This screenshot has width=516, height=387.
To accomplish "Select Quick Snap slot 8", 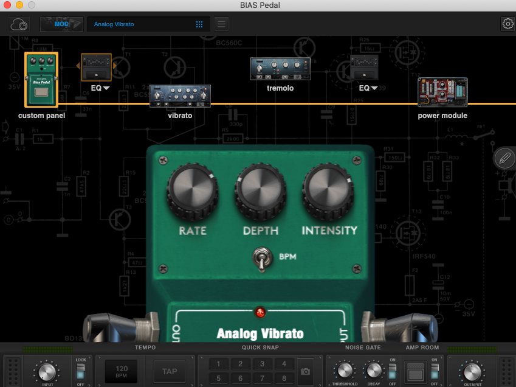I will (x=284, y=378).
